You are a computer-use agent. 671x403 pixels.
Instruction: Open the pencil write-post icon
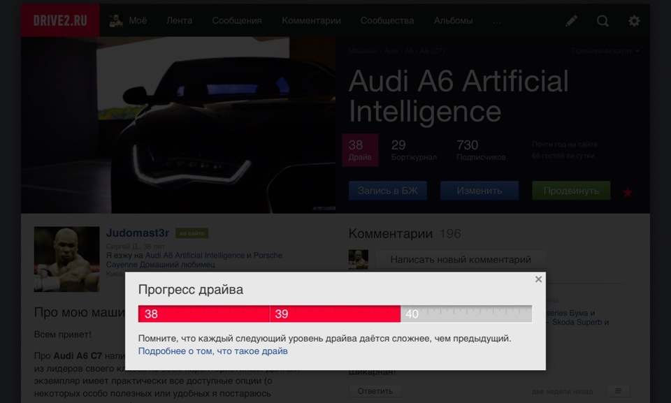coord(571,20)
